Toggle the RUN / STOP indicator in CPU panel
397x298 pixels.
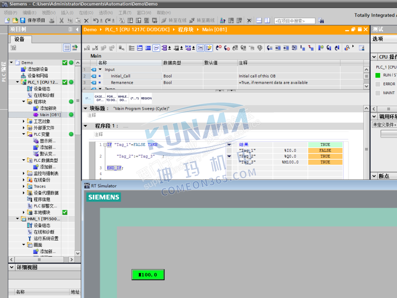coord(378,75)
